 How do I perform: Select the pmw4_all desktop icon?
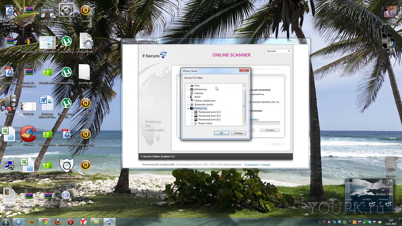(x=9, y=167)
